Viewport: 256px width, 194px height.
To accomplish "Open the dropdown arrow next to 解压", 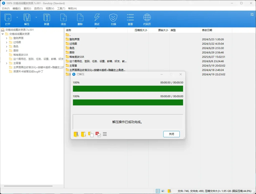I will (x=36, y=17).
